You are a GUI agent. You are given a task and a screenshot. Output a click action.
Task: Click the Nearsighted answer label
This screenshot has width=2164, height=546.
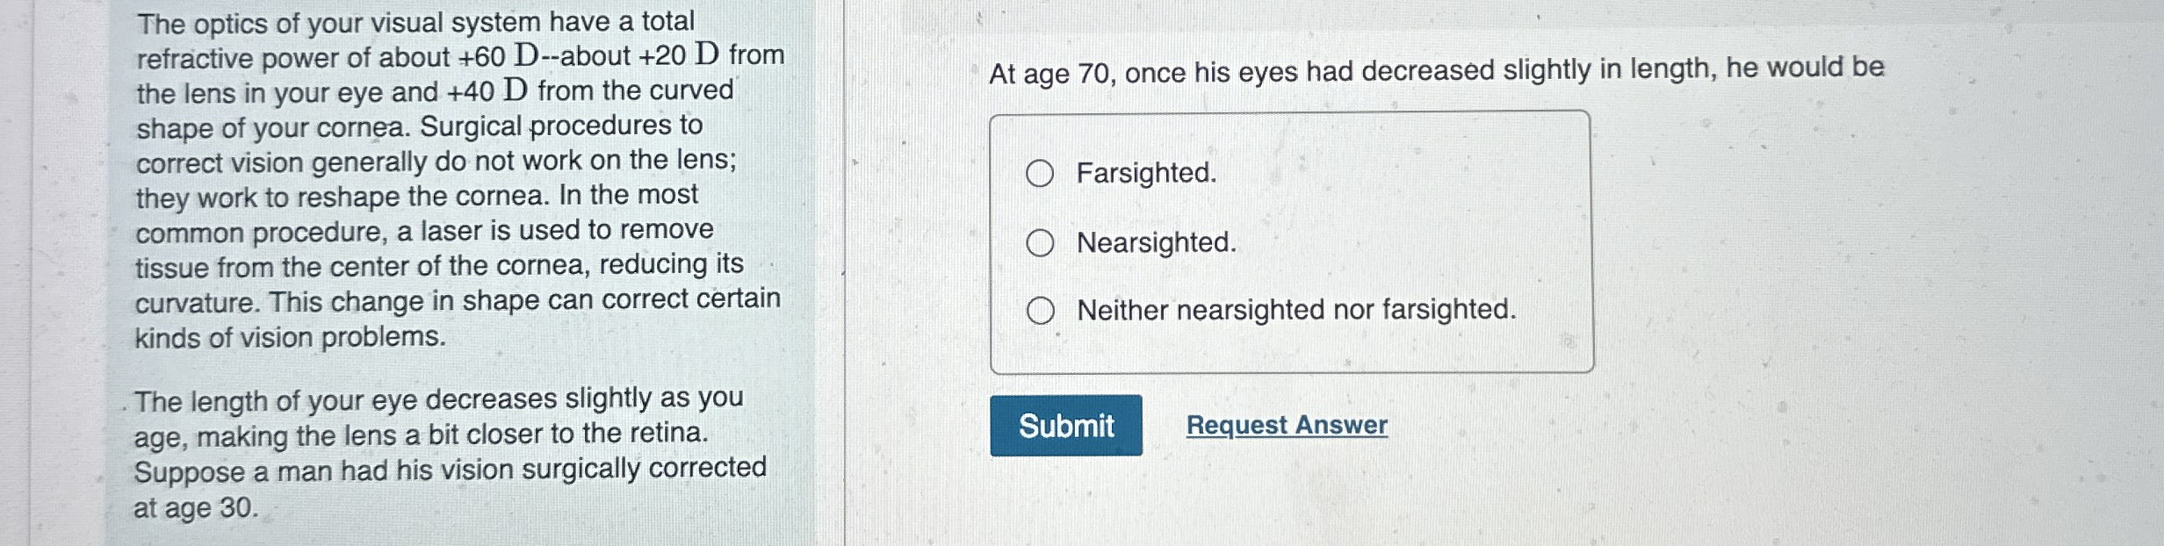(1154, 241)
